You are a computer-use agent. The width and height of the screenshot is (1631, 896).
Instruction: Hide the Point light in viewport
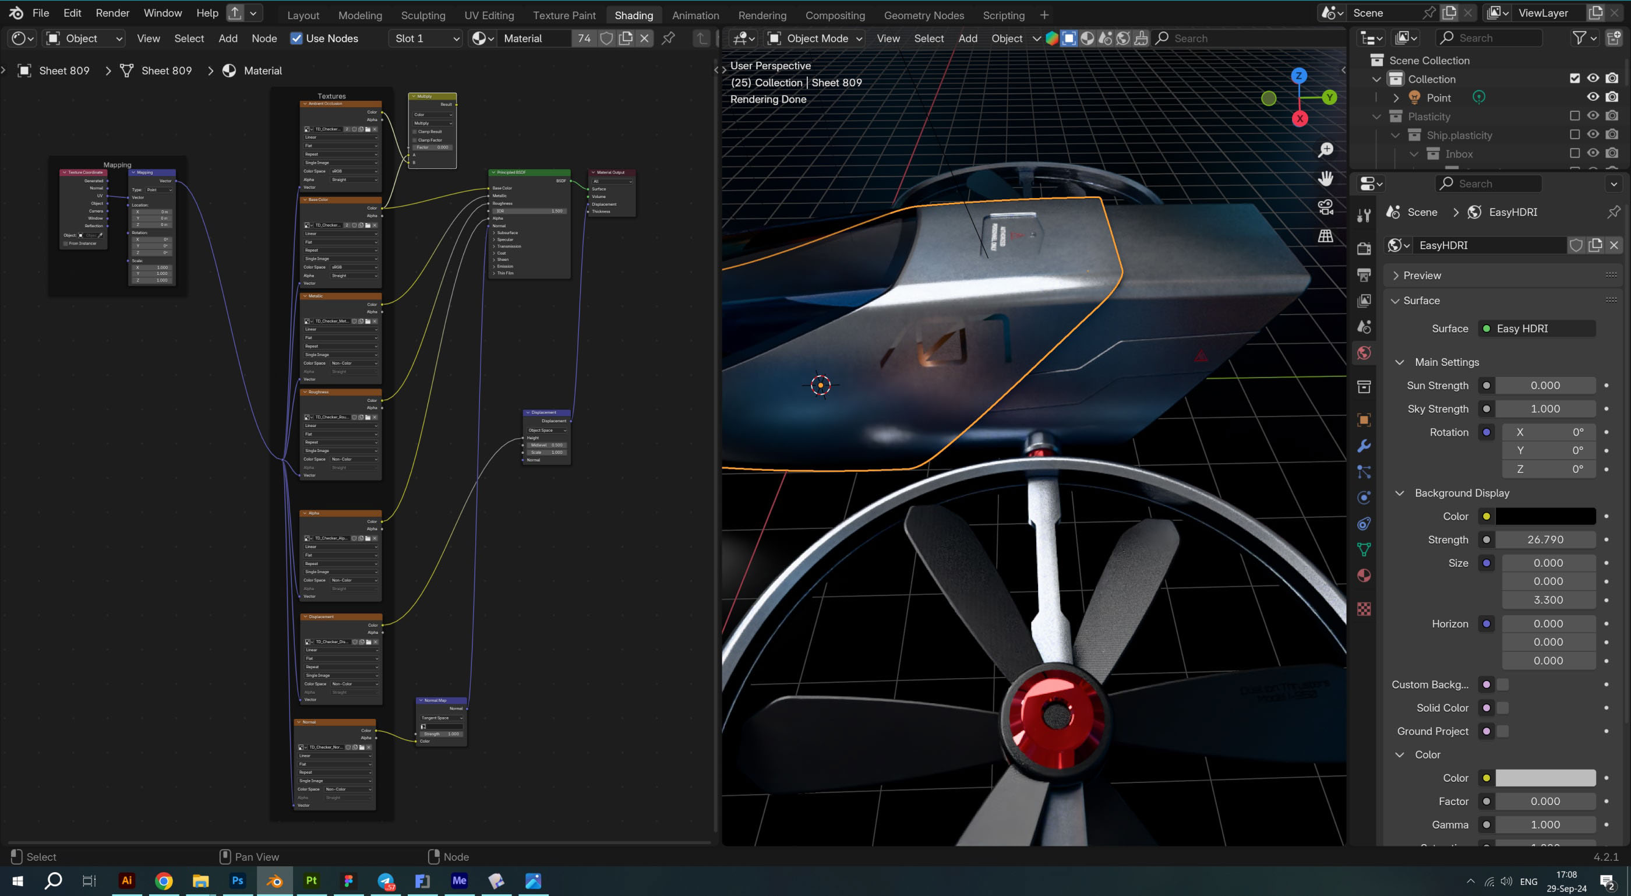click(1593, 97)
